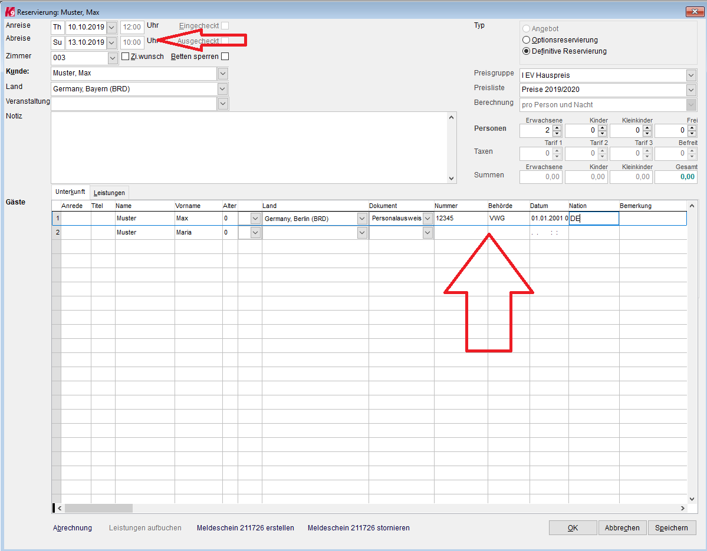
Task: Click the guest table horizontal scrollbar thumb
Action: 98,508
